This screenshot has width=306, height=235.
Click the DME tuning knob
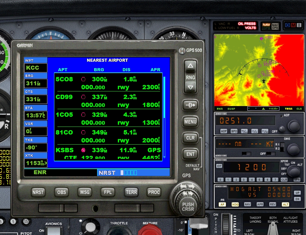[293, 149]
